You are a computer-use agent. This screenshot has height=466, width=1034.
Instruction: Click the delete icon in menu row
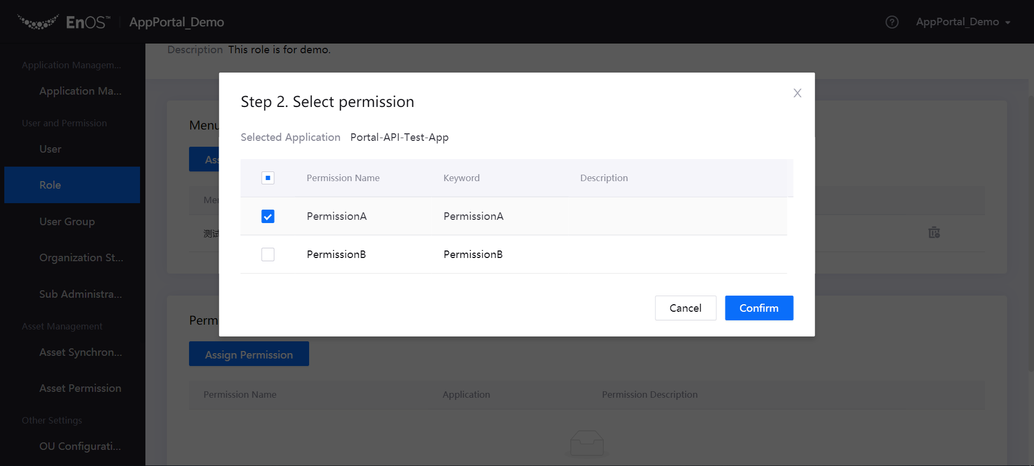click(934, 233)
